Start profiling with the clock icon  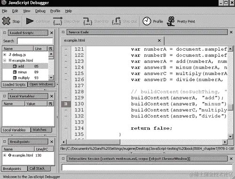(147, 21)
